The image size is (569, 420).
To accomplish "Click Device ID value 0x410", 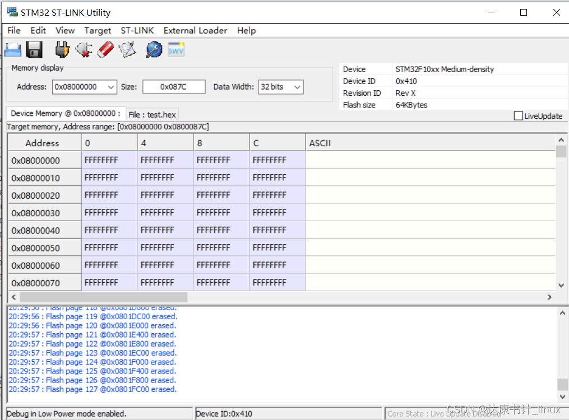I will pyautogui.click(x=406, y=81).
